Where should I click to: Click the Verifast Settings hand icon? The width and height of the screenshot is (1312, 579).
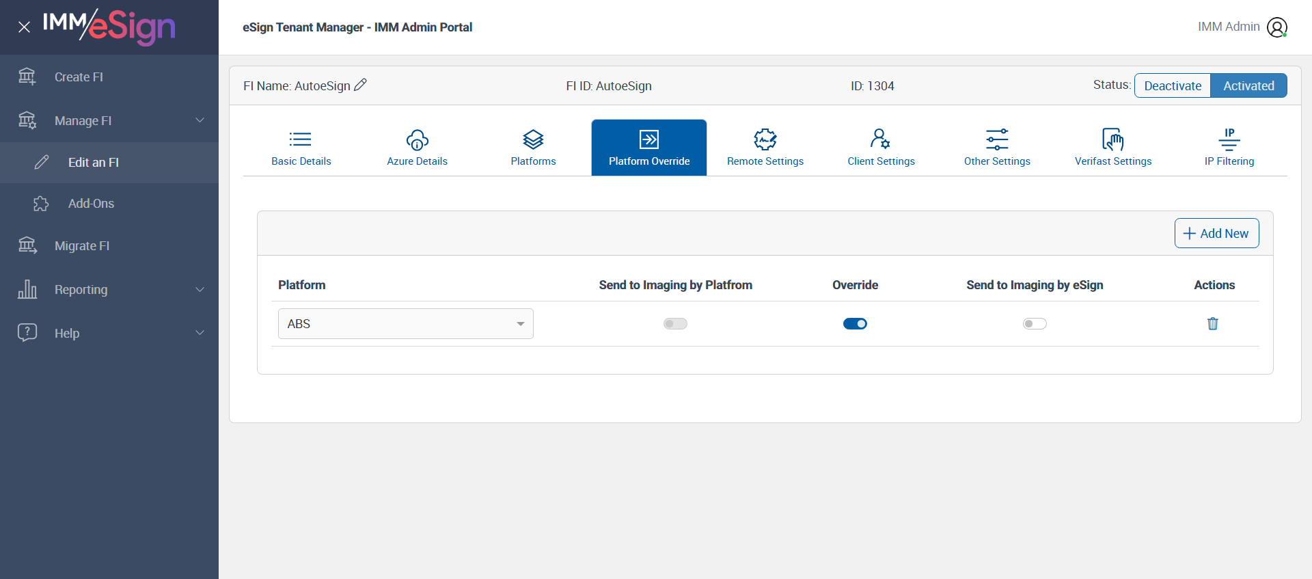tap(1113, 139)
